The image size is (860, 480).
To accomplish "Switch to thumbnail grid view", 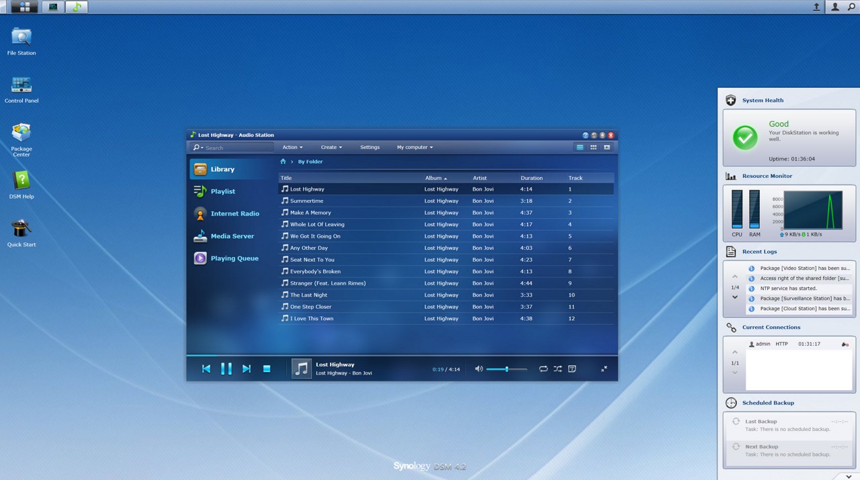I will point(593,147).
